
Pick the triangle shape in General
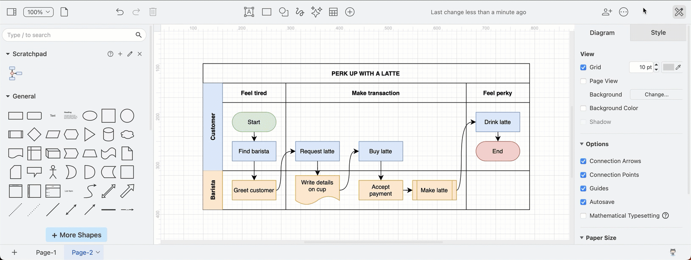point(89,135)
